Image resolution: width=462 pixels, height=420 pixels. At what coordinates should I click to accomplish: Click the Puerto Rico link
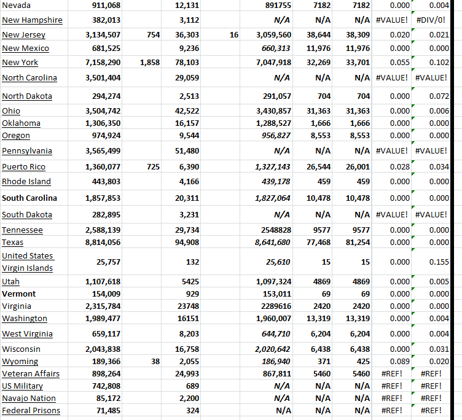[x=23, y=167]
